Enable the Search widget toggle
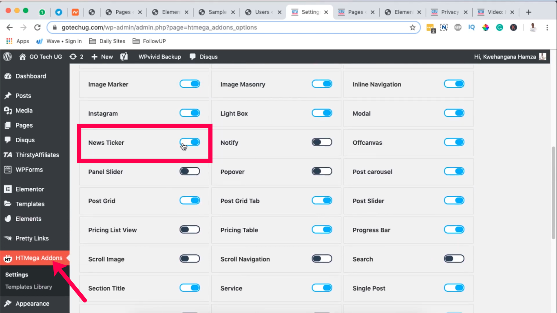This screenshot has height=313, width=557. coord(454,258)
